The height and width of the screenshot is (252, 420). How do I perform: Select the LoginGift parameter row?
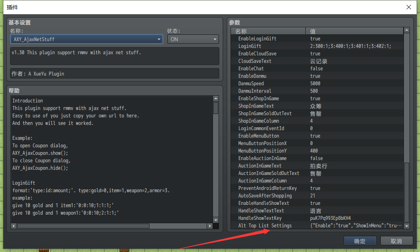tap(317, 46)
